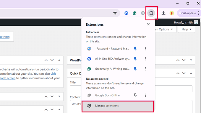This screenshot has width=201, height=113.
Task: Open more options for All in One SEO
Action: point(145,59)
